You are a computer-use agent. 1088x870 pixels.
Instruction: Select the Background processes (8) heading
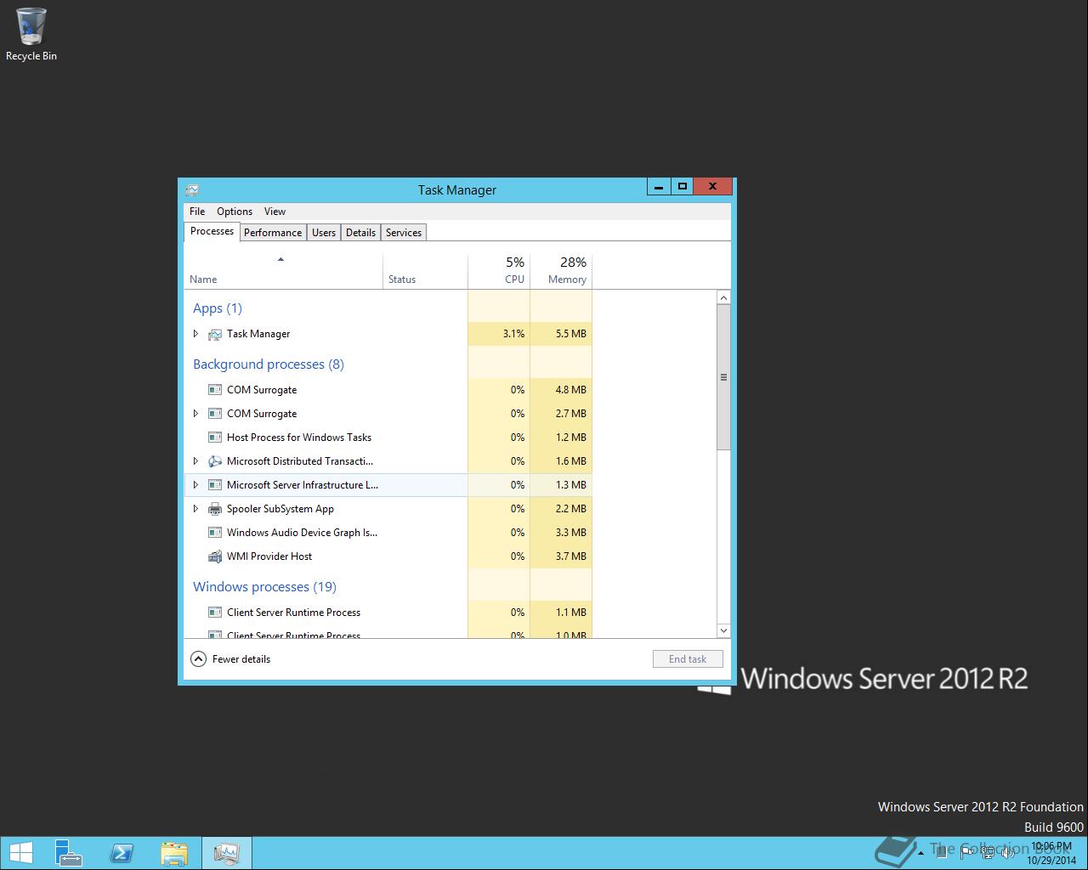click(269, 364)
